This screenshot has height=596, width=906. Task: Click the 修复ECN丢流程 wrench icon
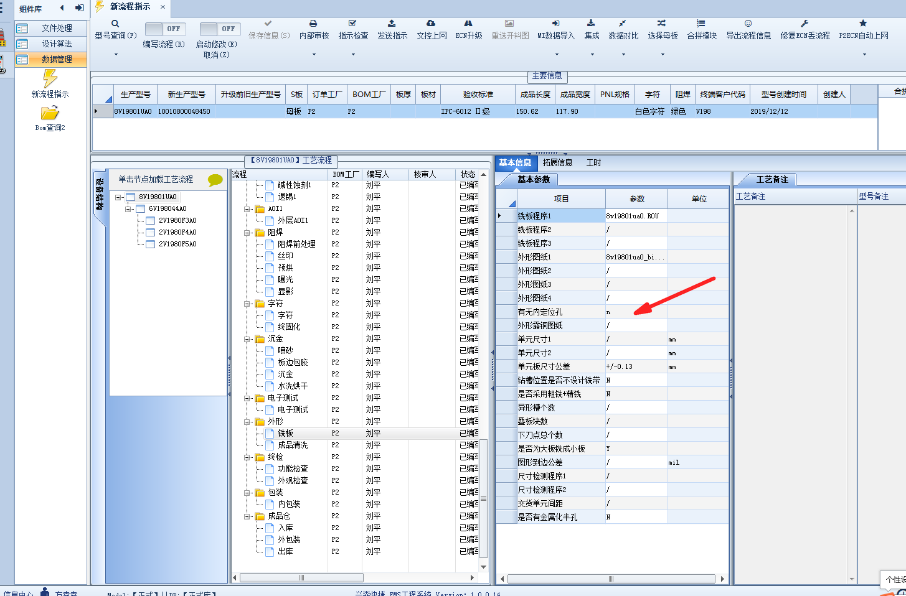pyautogui.click(x=805, y=23)
